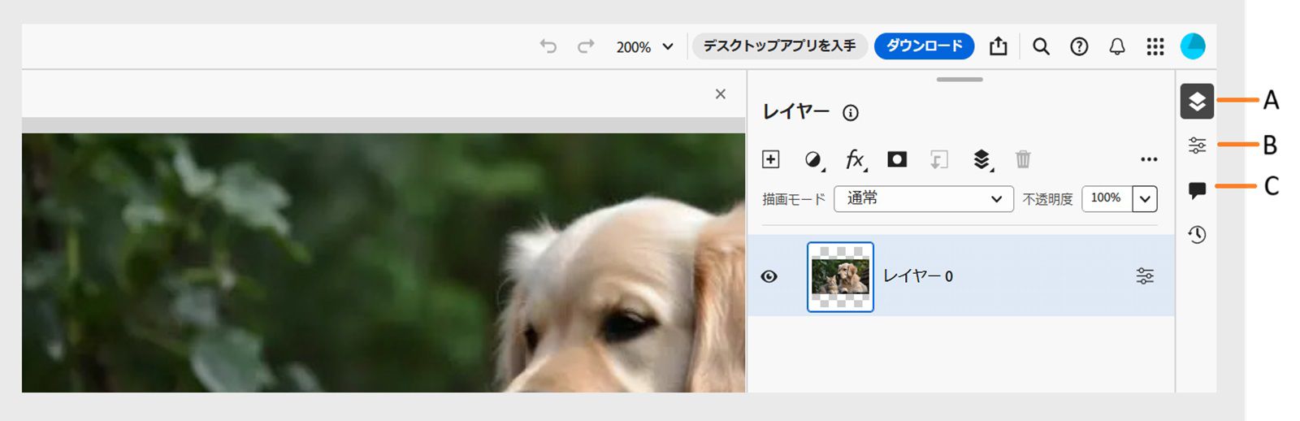Open the notifications bell
1300x421 pixels.
pos(1117,46)
